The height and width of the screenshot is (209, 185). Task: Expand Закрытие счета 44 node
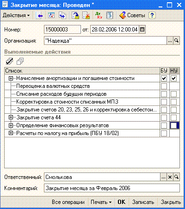pos(11,117)
